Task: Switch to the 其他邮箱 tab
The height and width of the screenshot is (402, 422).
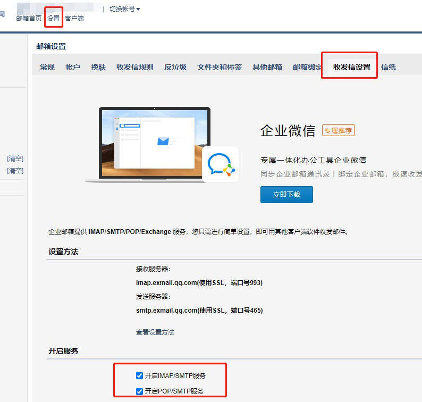Action: click(267, 67)
